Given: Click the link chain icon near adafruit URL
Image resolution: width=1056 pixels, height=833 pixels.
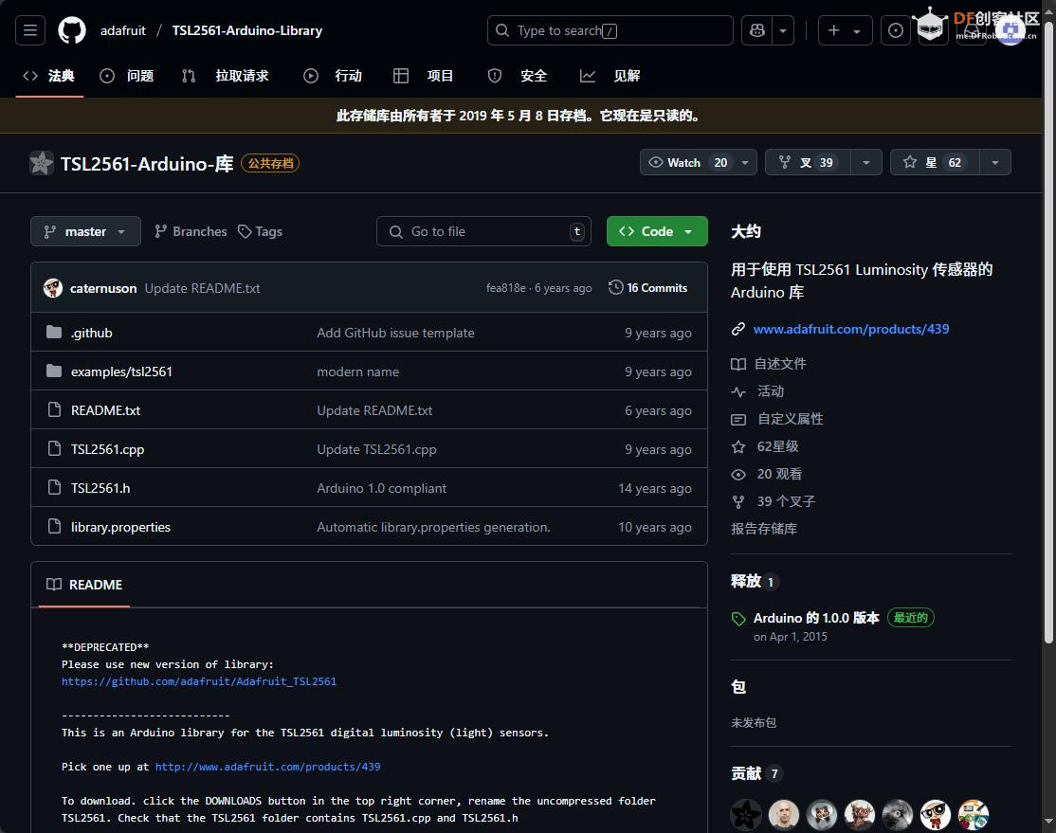Looking at the screenshot, I should click(738, 329).
